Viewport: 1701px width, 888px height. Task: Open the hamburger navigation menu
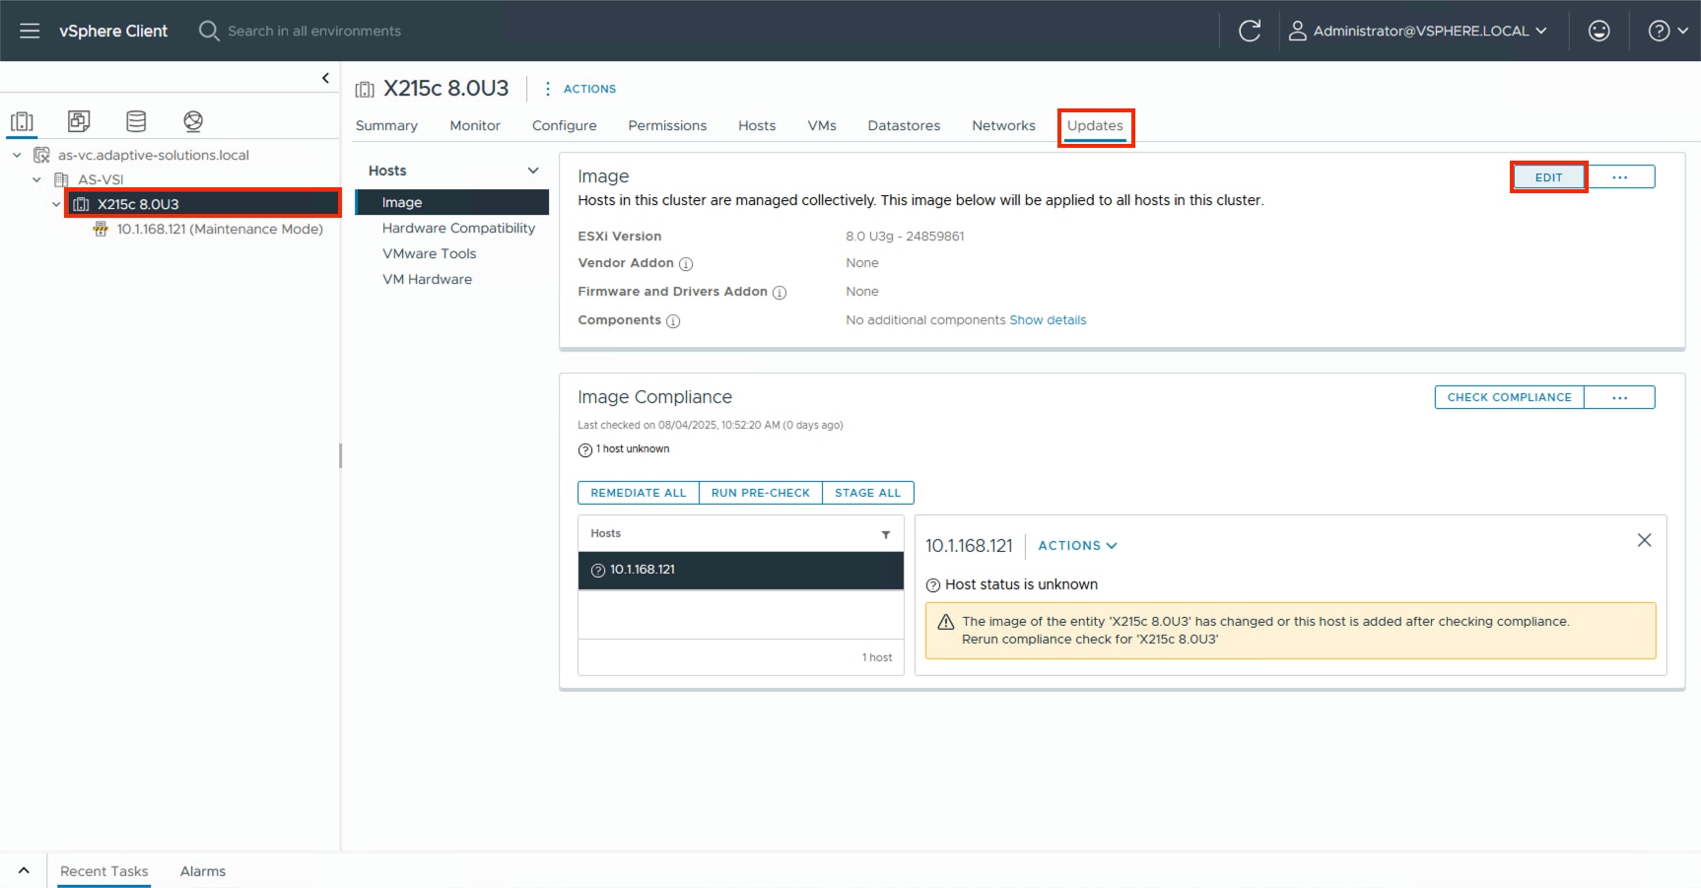pos(30,31)
